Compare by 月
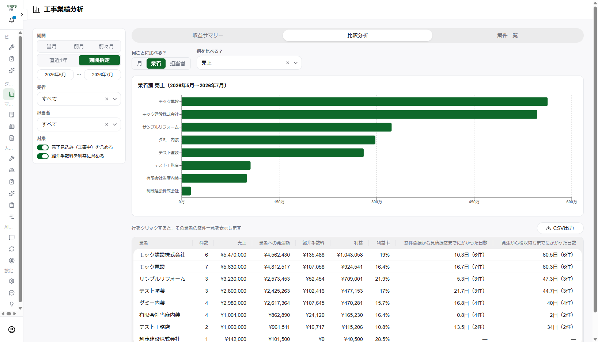Screen dimensions: 598x342 coord(139,64)
